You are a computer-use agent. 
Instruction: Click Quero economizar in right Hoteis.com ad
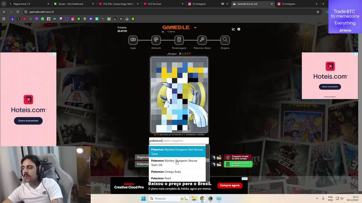tap(330, 87)
